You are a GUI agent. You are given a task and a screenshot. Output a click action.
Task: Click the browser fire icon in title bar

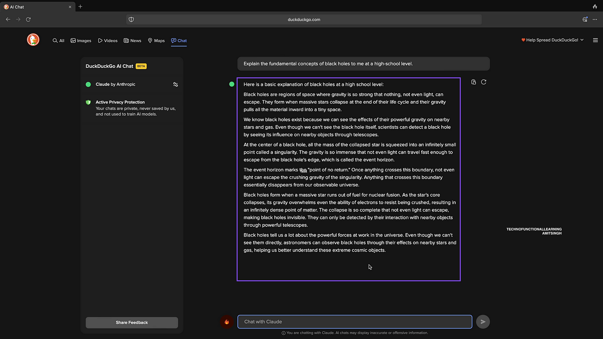(x=595, y=7)
